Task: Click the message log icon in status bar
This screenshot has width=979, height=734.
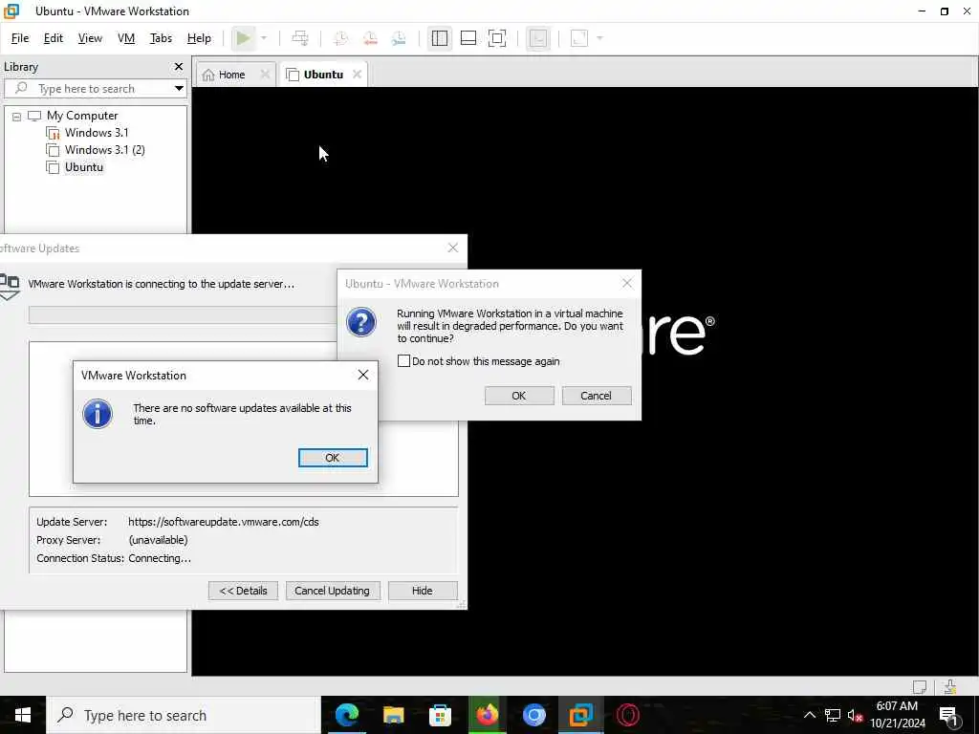Action: [920, 687]
